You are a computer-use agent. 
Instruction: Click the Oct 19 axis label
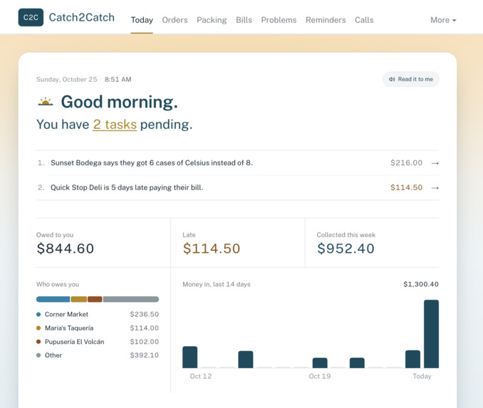[320, 376]
